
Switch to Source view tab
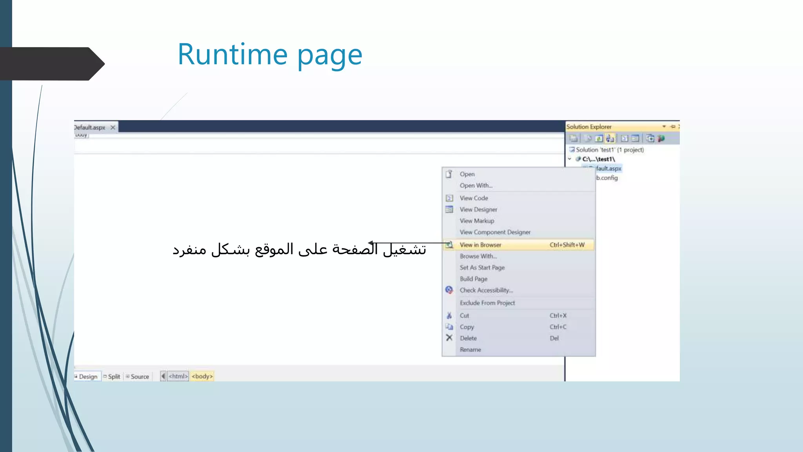click(137, 376)
